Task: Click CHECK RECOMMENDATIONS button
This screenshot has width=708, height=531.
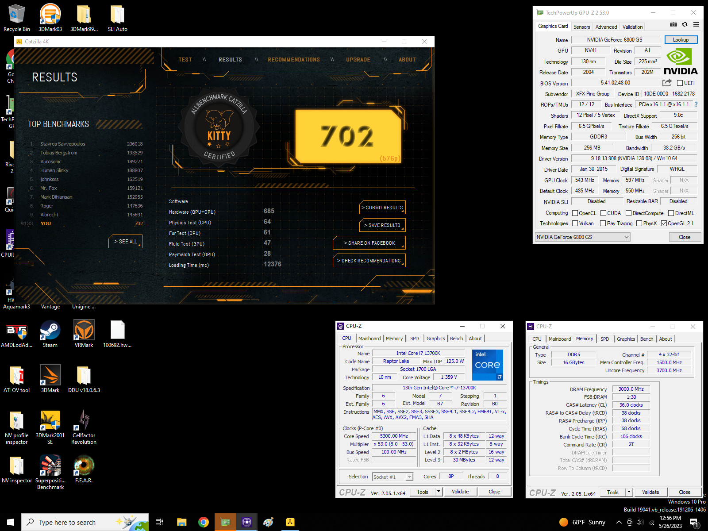Action: [369, 261]
